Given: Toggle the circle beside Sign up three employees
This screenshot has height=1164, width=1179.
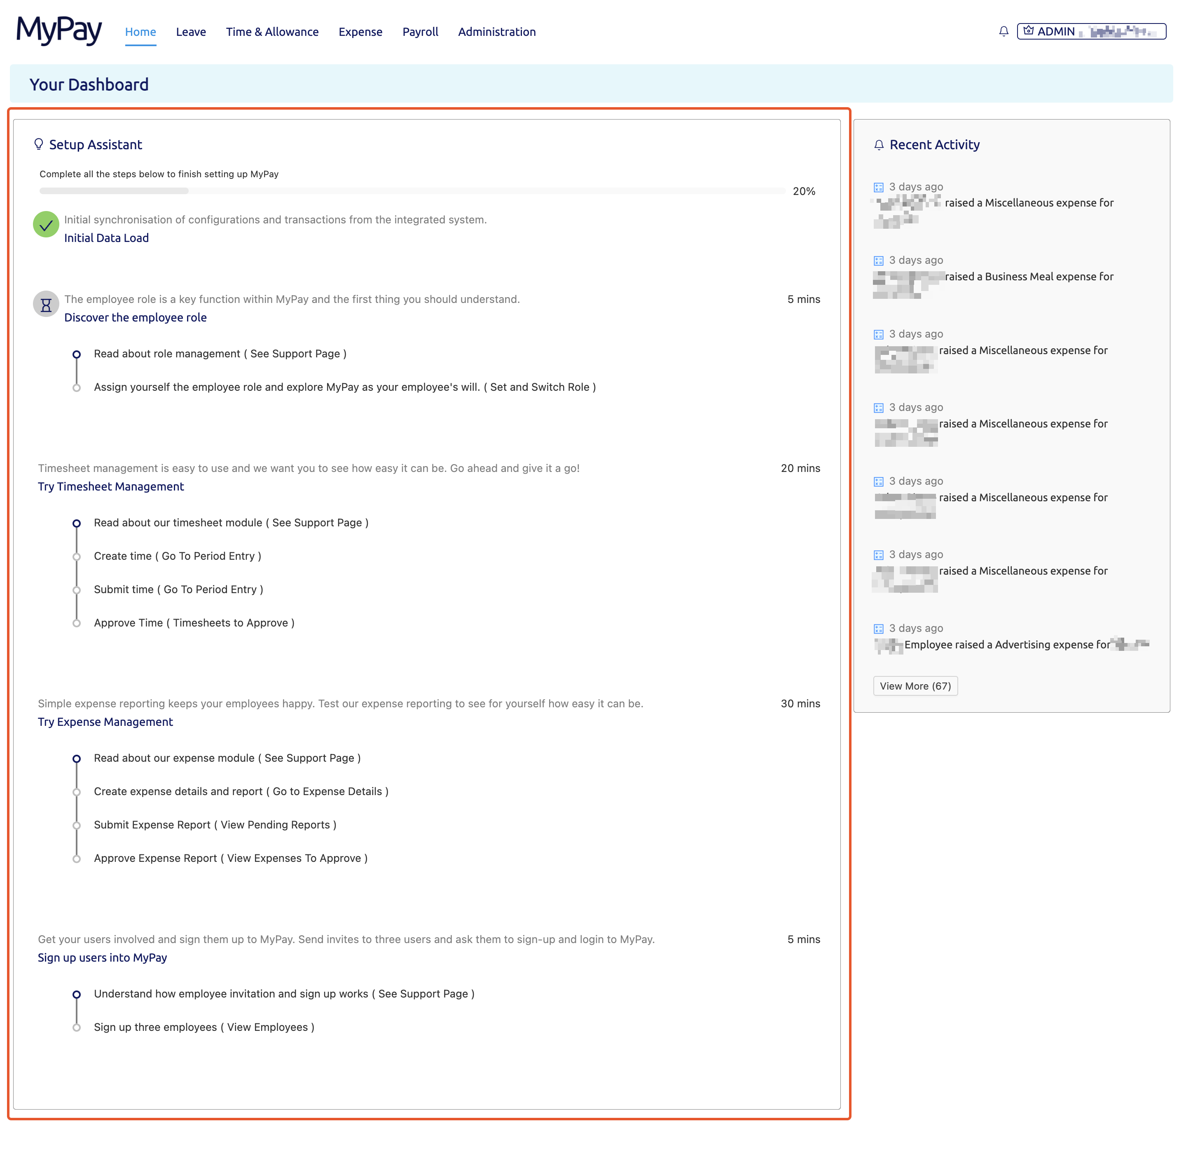Looking at the screenshot, I should click(77, 1027).
